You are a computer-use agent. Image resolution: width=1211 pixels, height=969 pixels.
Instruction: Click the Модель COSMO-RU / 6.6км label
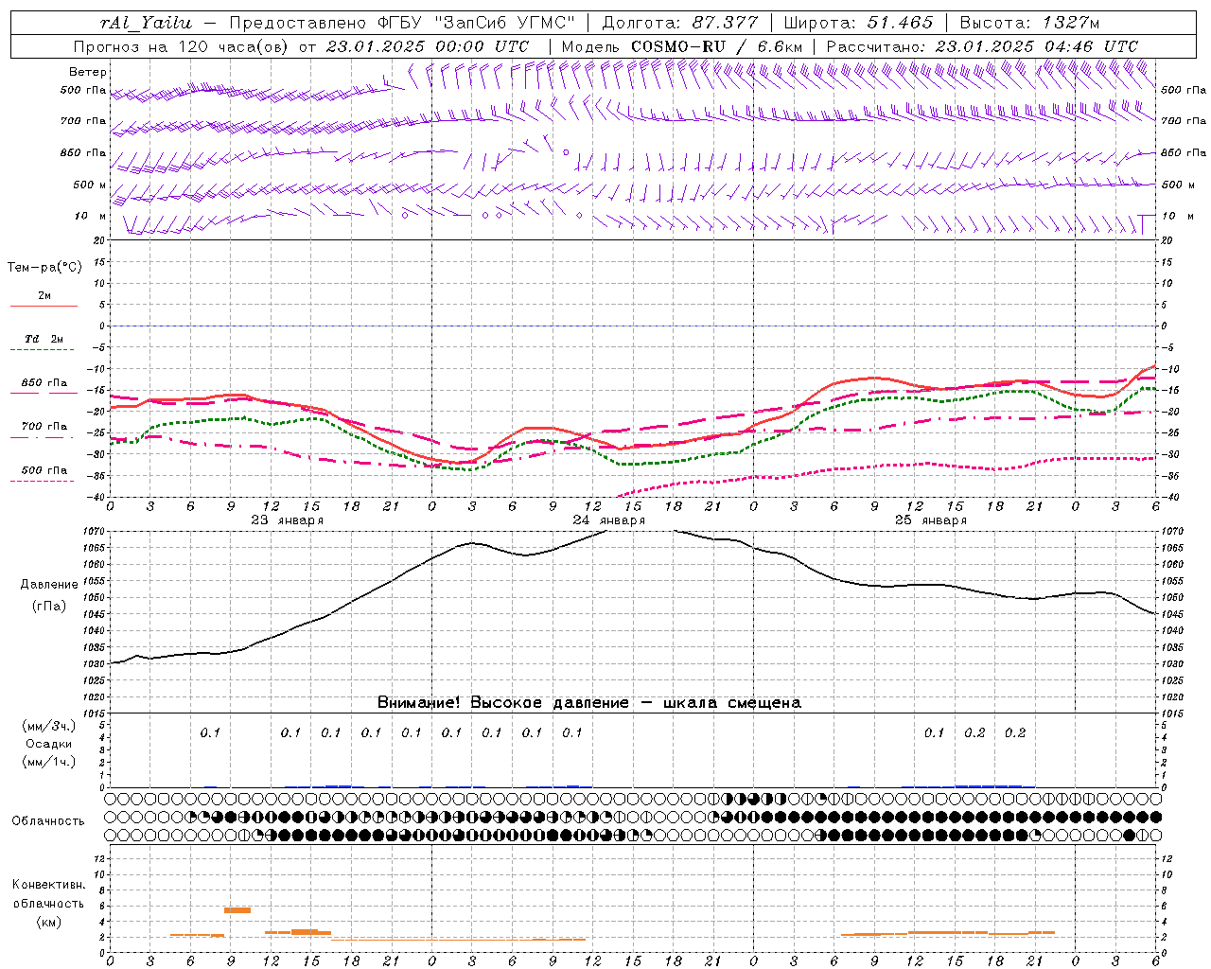click(x=681, y=46)
